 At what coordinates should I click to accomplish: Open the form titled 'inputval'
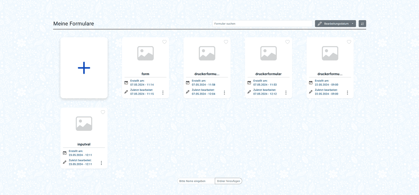pos(84,144)
